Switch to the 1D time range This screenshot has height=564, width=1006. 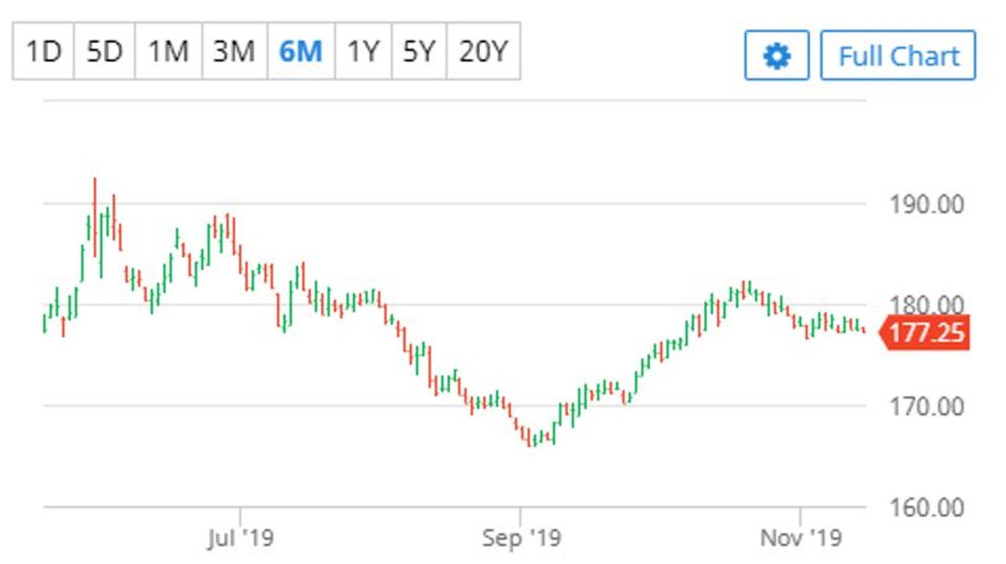[x=43, y=51]
